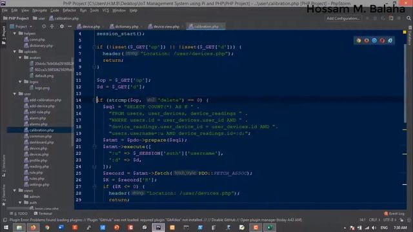Collapse the logos folder

(20, 82)
